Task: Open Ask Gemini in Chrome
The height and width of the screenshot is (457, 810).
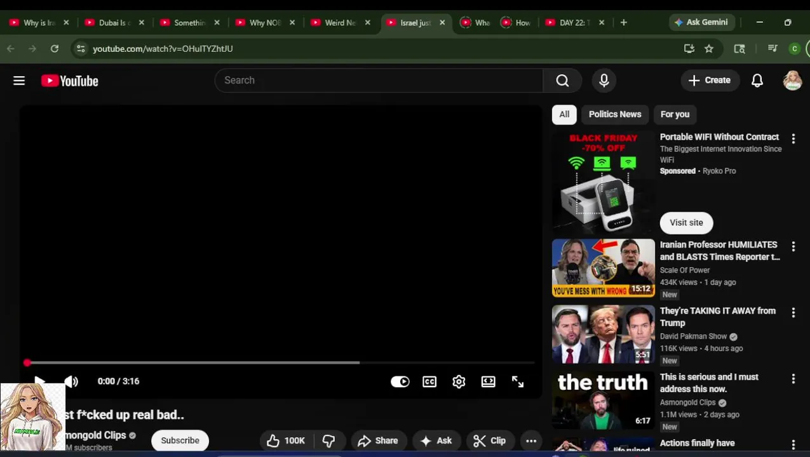Action: pos(701,22)
